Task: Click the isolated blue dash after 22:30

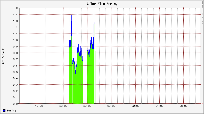Action: 95,51
